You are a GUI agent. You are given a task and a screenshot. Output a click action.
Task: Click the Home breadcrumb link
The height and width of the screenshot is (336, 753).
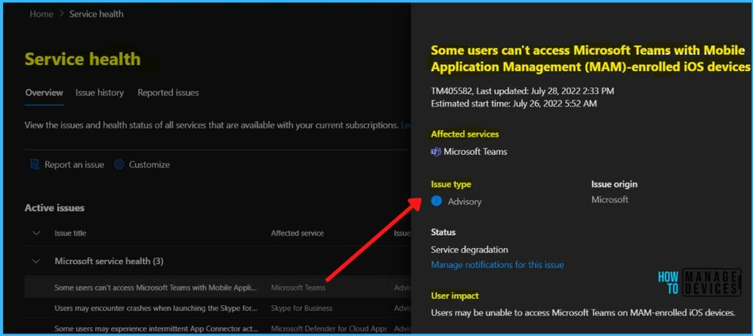tap(41, 15)
